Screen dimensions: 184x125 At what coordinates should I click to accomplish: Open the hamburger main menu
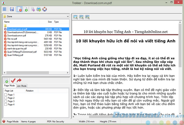pos(5,9)
